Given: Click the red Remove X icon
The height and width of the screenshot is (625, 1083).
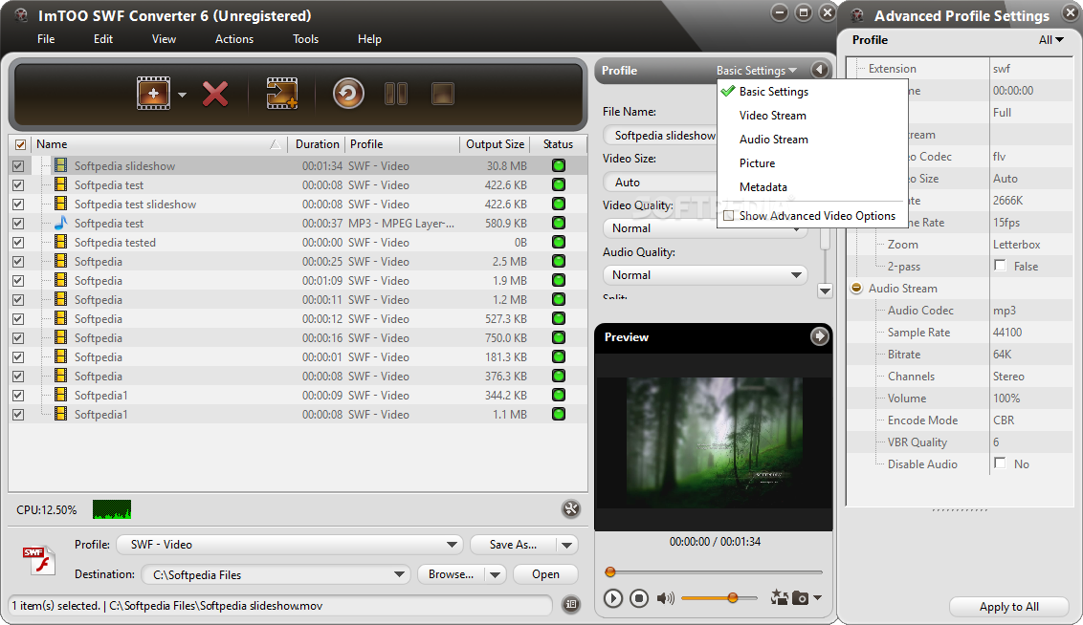Looking at the screenshot, I should (215, 94).
